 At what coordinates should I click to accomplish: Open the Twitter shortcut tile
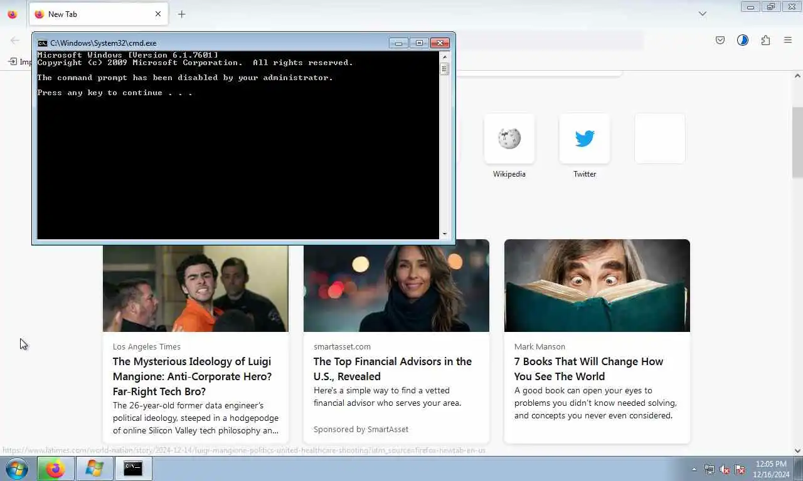(x=585, y=138)
